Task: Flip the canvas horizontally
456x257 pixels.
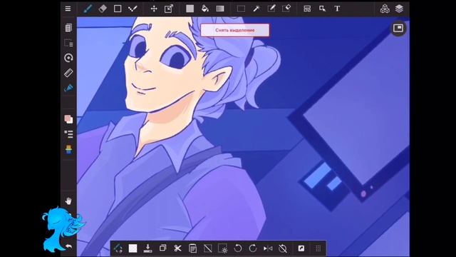Action: click(x=268, y=248)
